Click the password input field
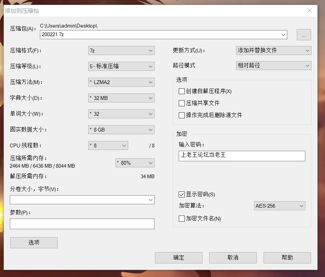 242,156
